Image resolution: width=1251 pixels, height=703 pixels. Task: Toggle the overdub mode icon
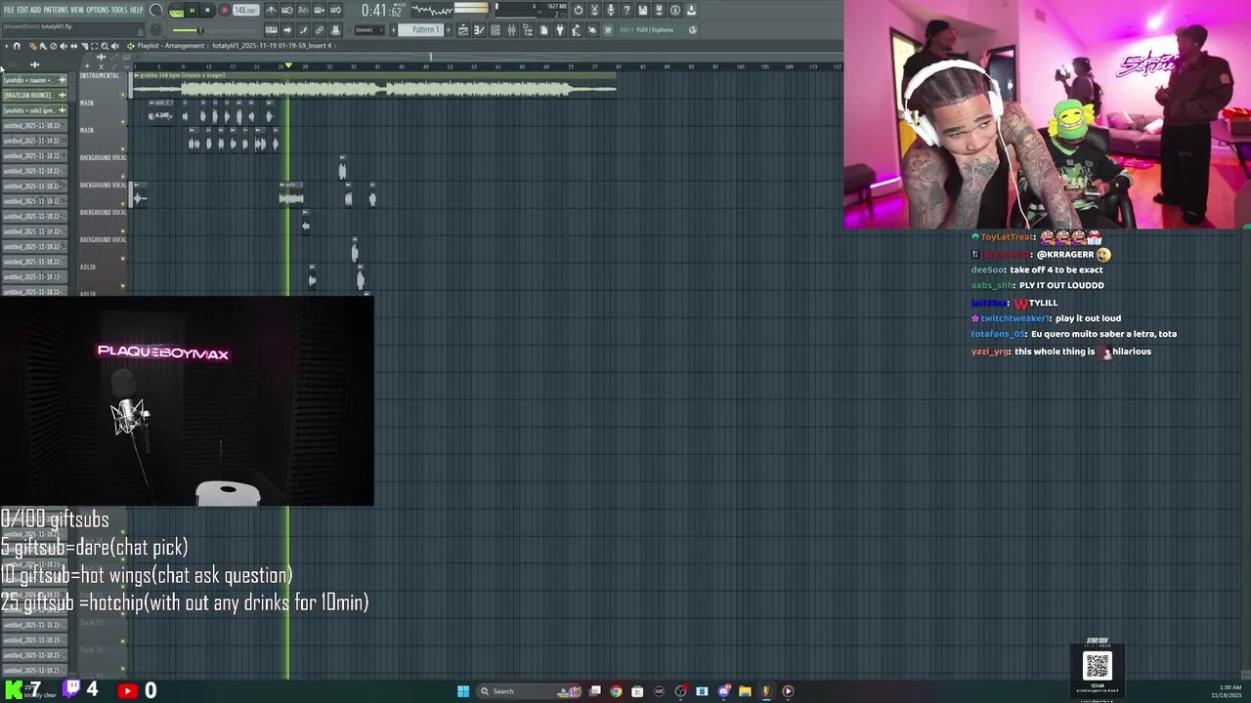[319, 10]
